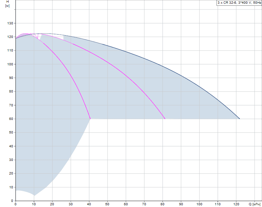
Task: Click the 90 tick label on H axis
Action: click(11, 78)
